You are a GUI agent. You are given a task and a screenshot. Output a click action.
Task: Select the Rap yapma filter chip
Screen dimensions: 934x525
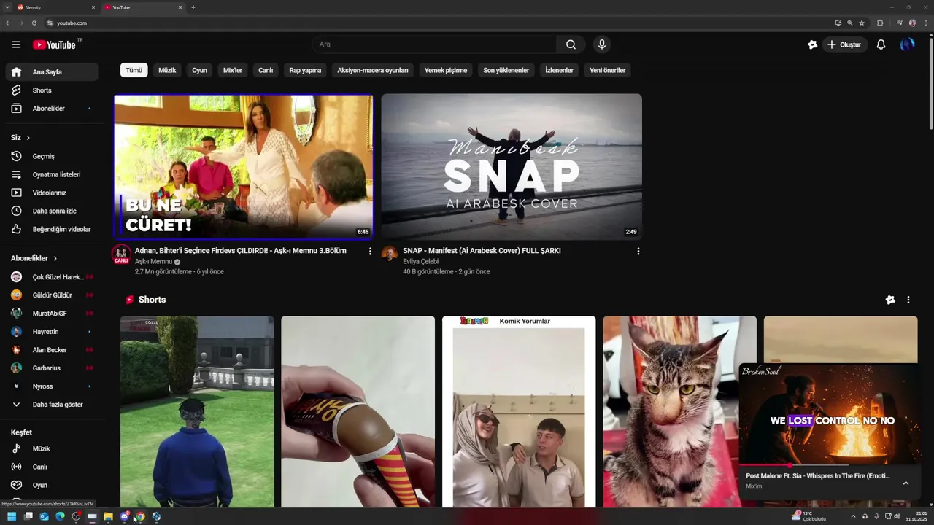pos(305,70)
